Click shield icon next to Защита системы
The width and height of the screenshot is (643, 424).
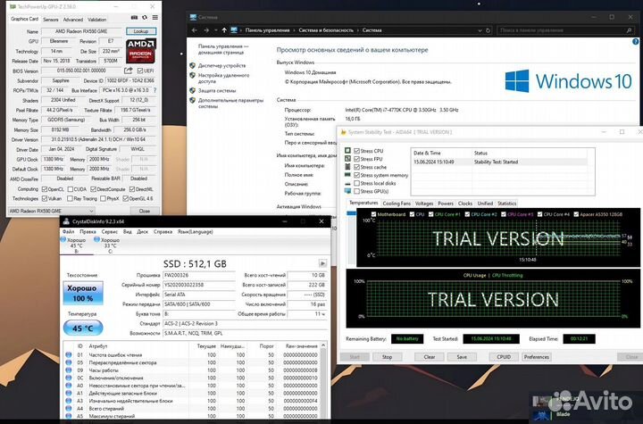[192, 91]
